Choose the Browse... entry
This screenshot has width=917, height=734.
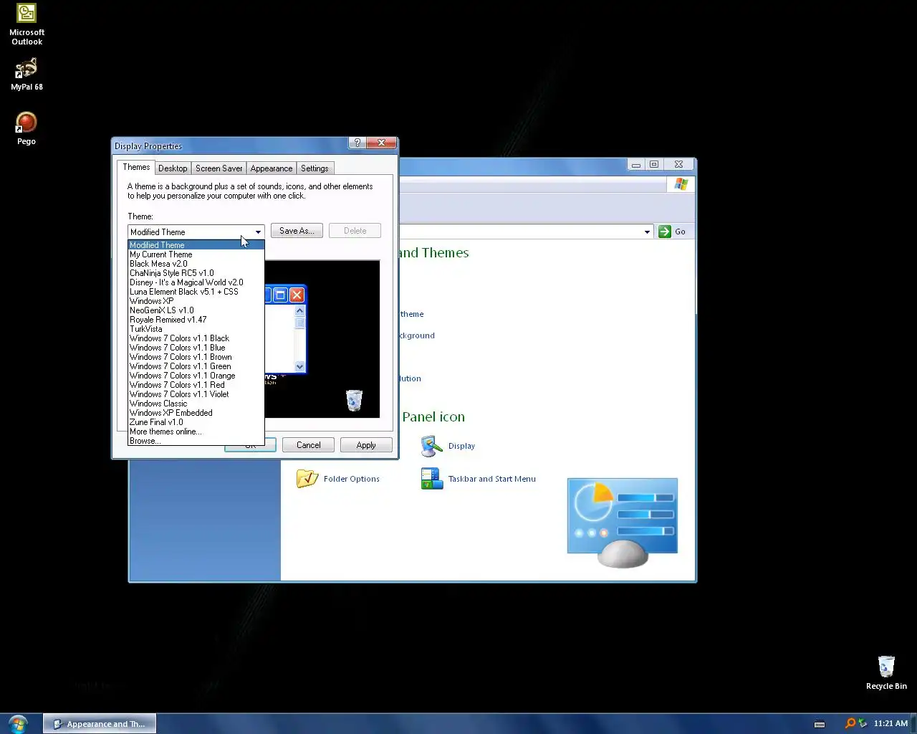tap(196, 441)
